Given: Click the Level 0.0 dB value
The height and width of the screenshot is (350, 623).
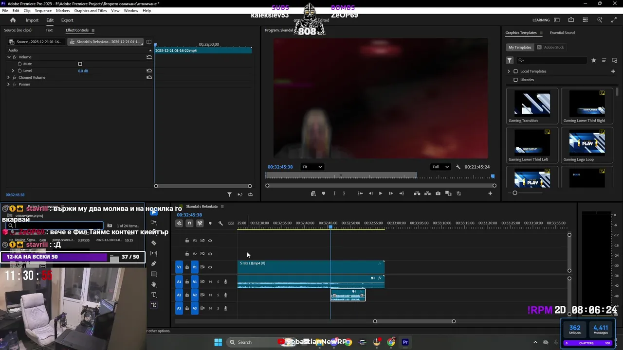Looking at the screenshot, I should point(83,71).
